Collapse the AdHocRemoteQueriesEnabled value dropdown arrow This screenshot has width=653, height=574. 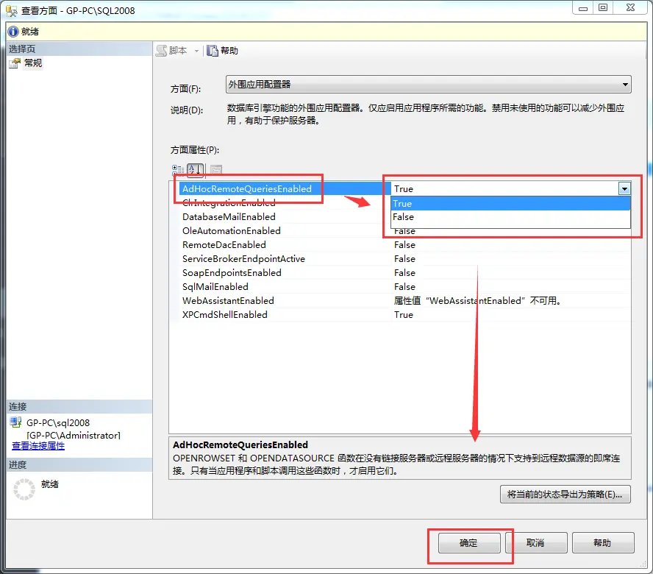point(624,189)
